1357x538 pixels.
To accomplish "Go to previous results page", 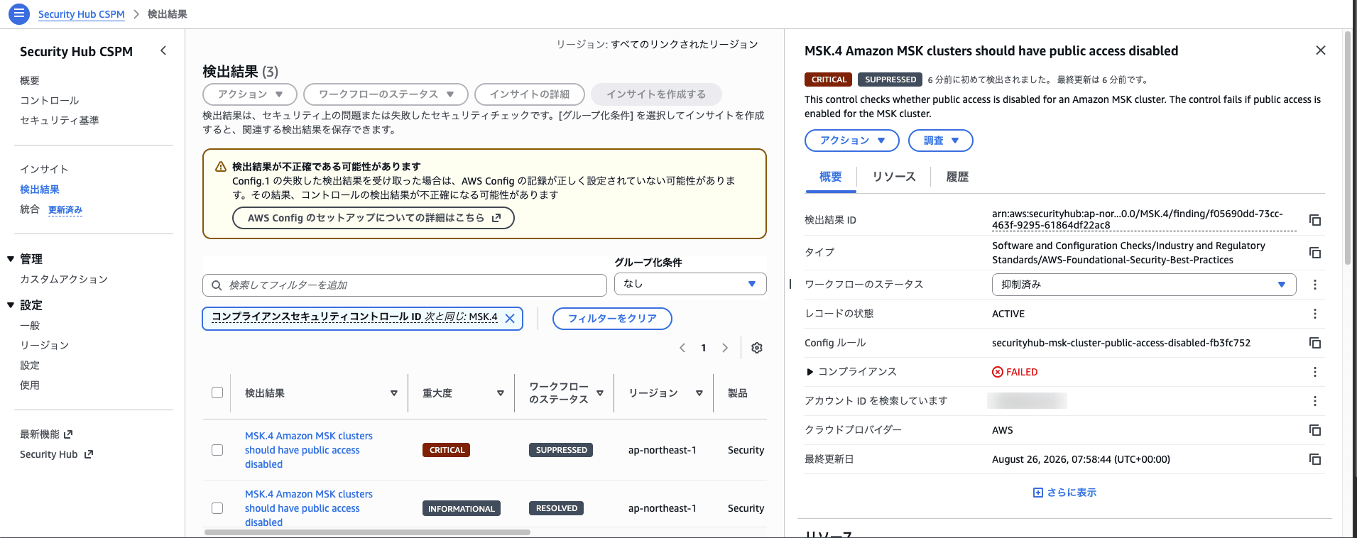I will (x=682, y=348).
